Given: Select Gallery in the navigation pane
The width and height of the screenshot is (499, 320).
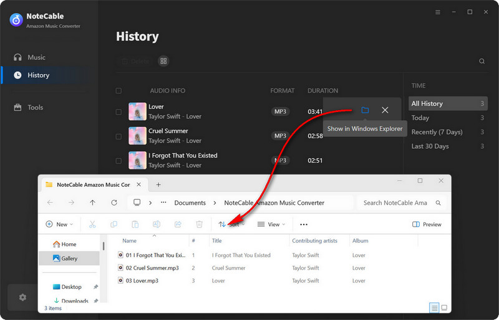Looking at the screenshot, I should point(69,258).
